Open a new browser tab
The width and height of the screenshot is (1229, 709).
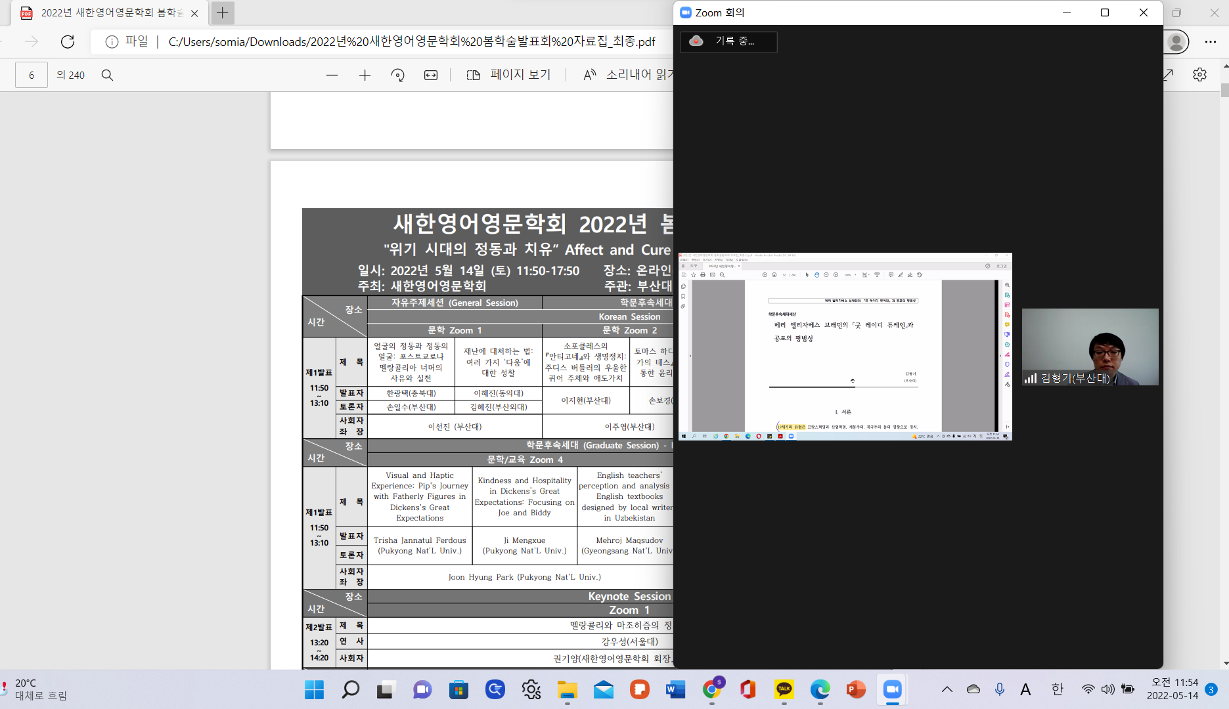coord(223,13)
